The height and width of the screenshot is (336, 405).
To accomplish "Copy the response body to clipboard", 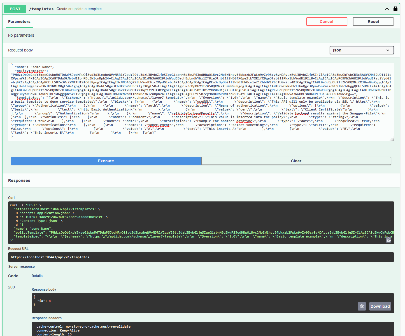I will point(362,306).
